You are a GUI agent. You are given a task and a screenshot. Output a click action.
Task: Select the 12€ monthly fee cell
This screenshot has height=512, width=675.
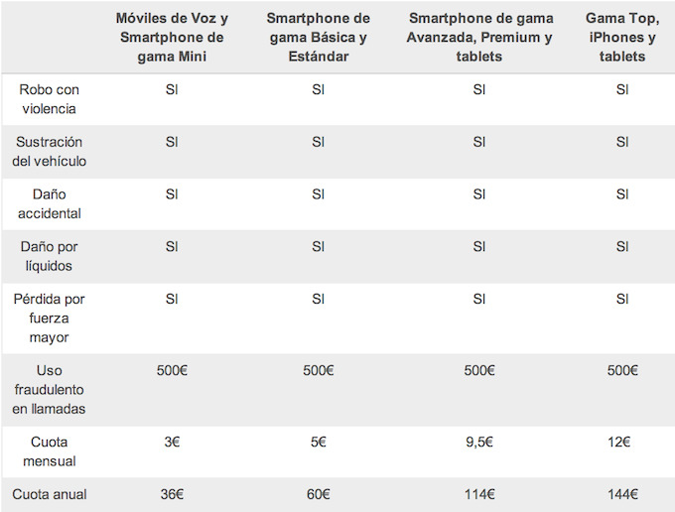coord(622,442)
